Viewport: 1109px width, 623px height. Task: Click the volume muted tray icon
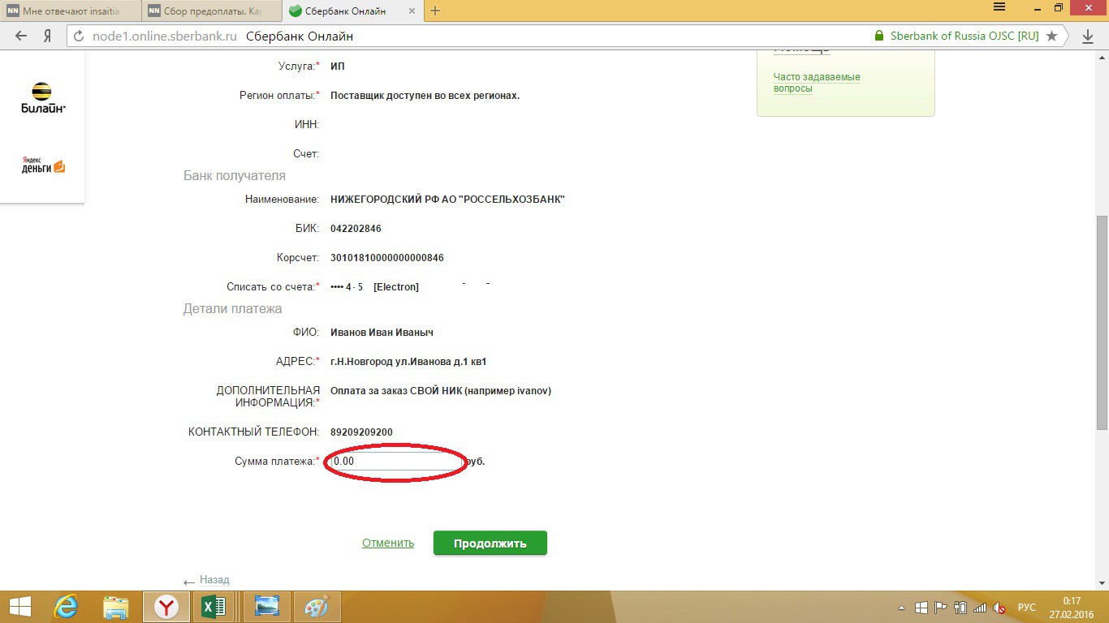click(x=999, y=607)
